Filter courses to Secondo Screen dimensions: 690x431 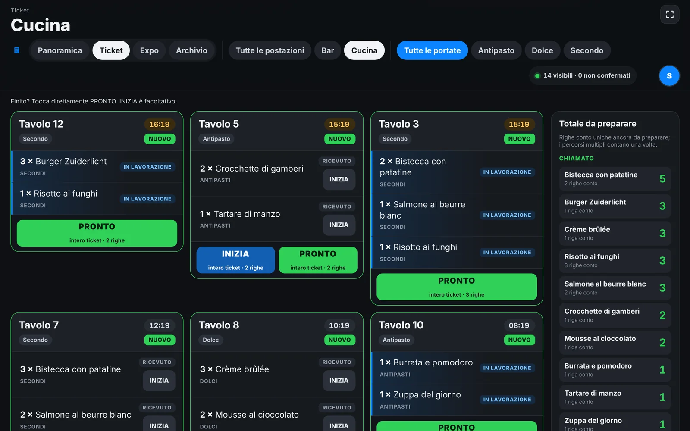(587, 50)
